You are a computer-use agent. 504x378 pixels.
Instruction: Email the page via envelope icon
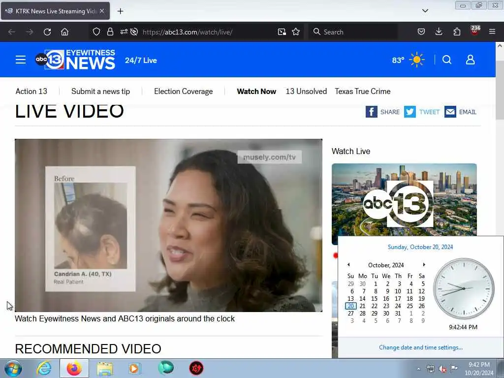[x=450, y=112]
